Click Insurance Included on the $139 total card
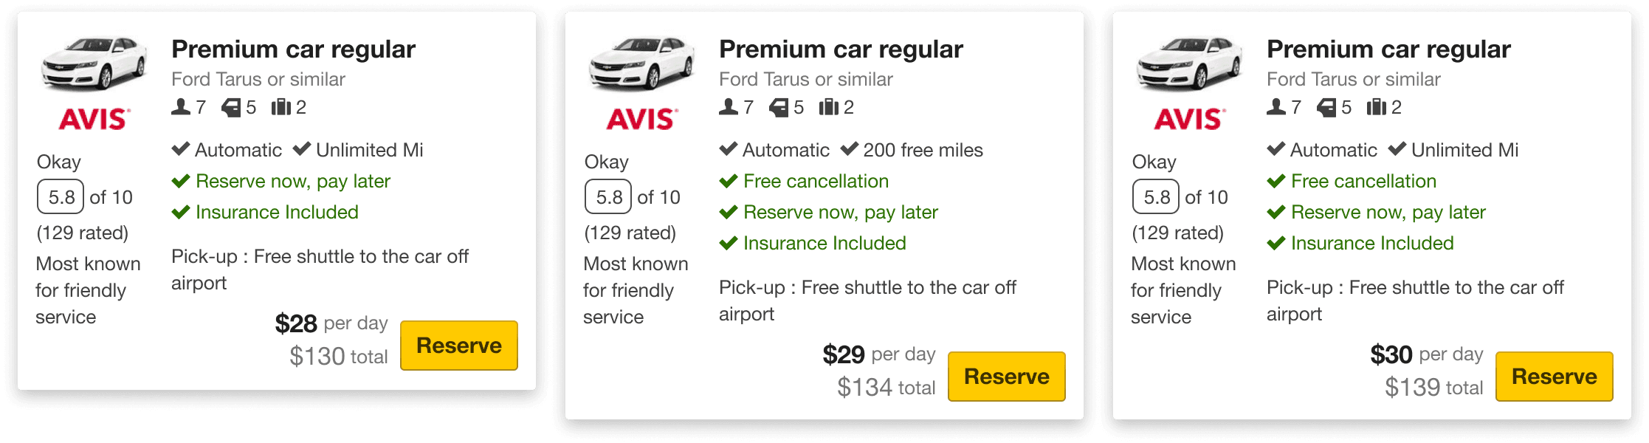The width and height of the screenshot is (1649, 443). pyautogui.click(x=1372, y=243)
